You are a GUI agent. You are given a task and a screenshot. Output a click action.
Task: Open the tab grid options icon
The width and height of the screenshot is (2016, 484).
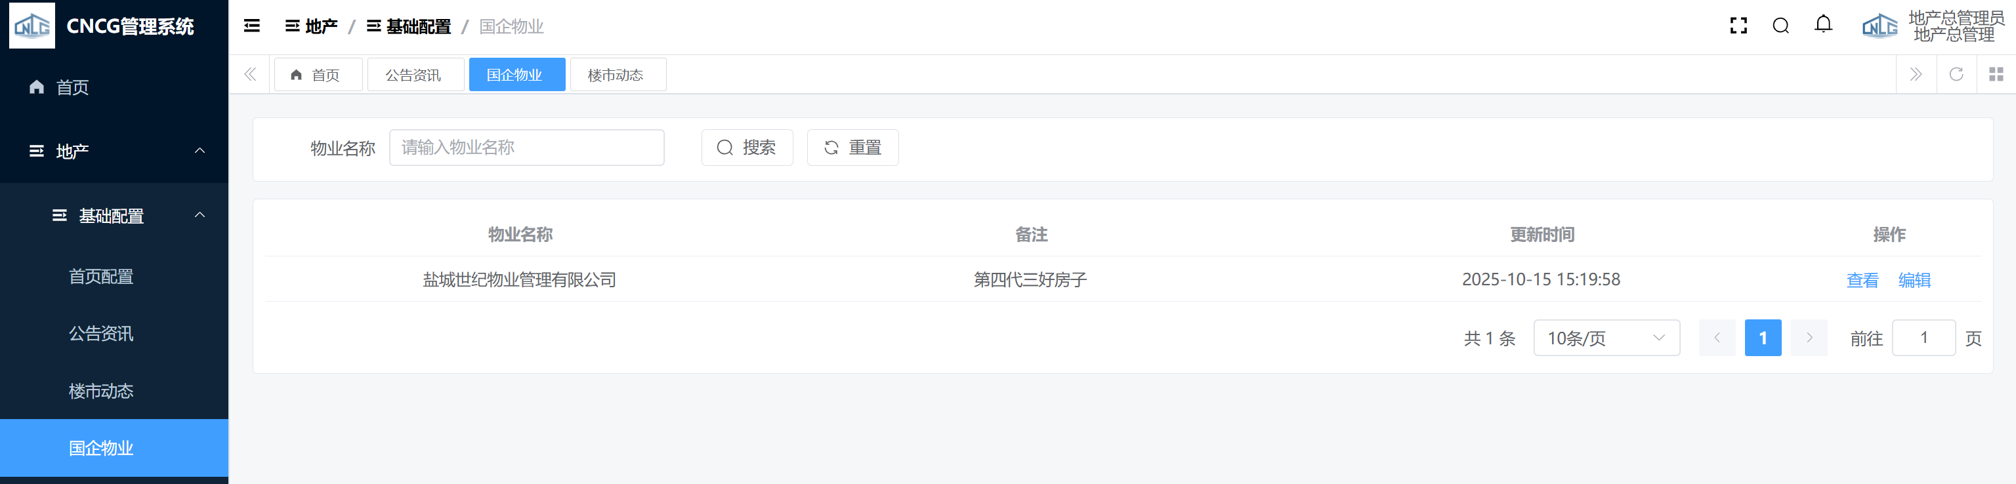(x=1996, y=74)
